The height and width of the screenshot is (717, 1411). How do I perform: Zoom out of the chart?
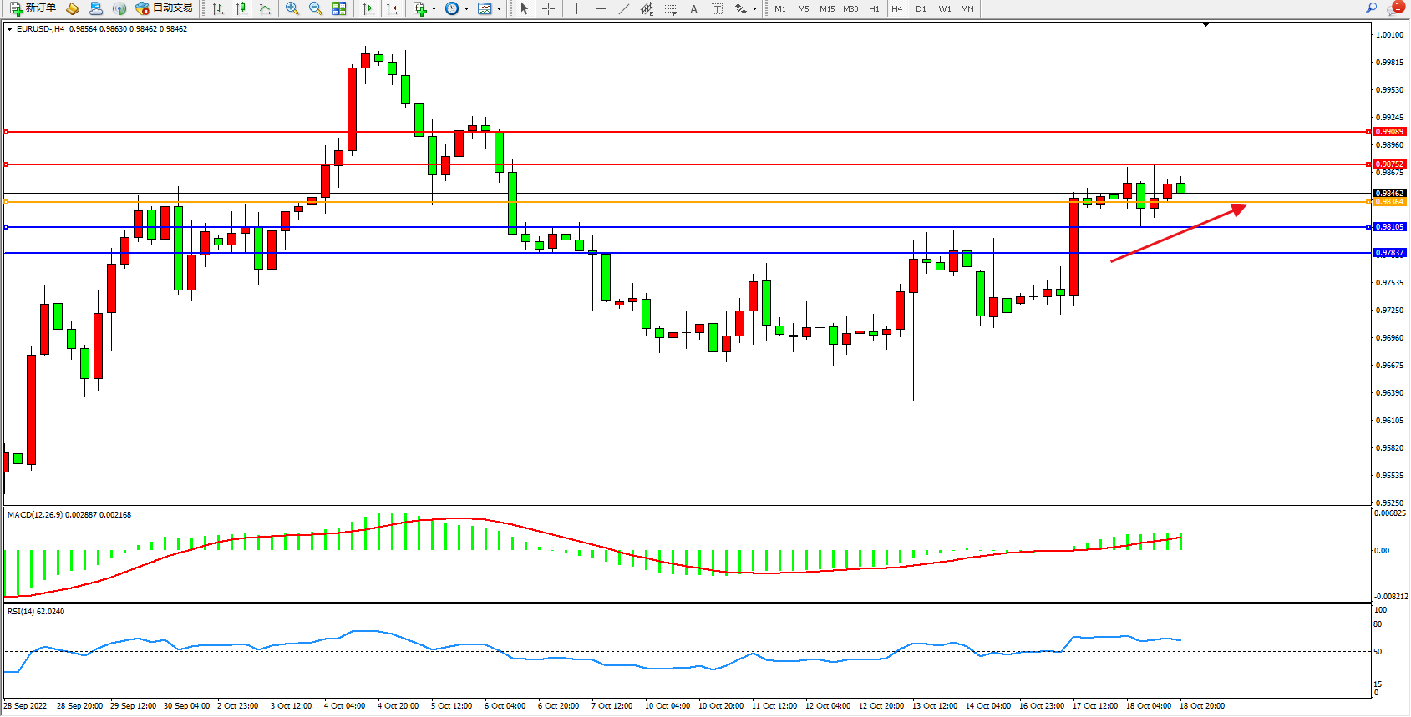click(x=316, y=8)
